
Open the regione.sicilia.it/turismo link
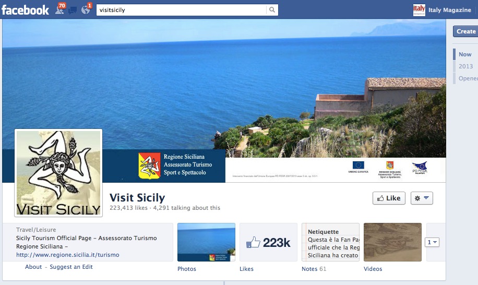tap(68, 255)
